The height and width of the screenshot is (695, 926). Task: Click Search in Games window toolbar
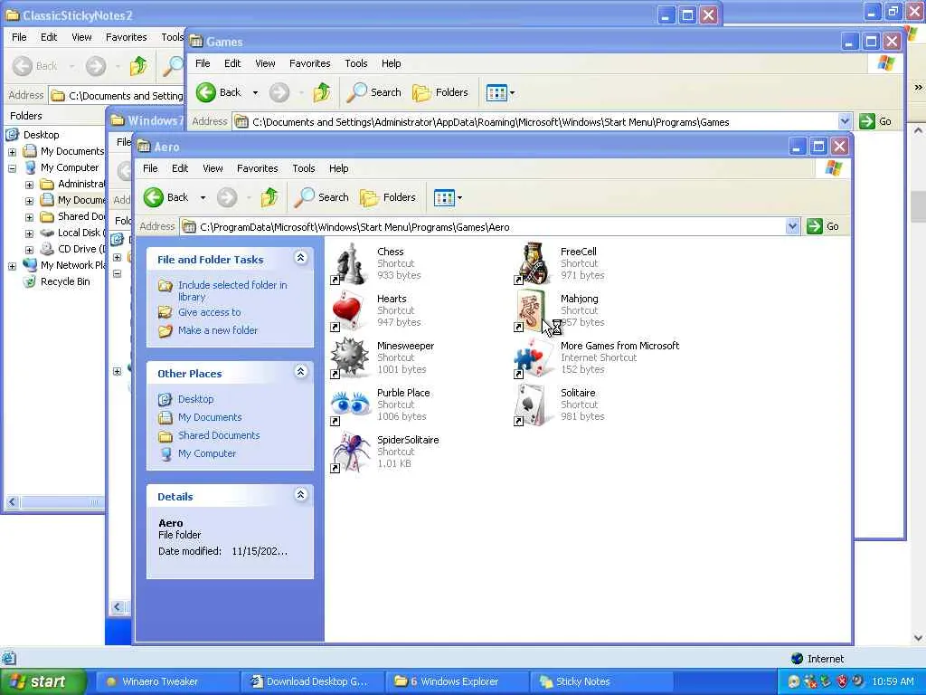(x=374, y=92)
